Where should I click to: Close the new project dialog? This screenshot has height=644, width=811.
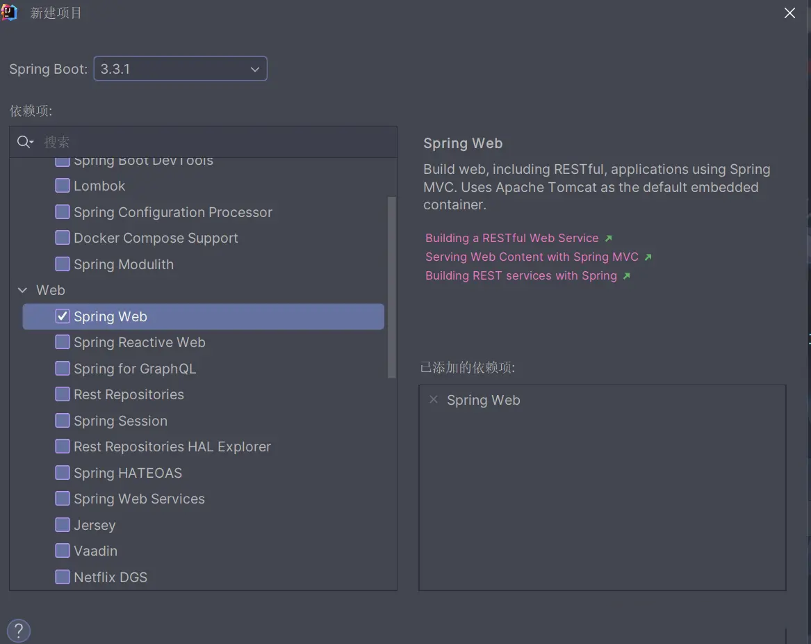[x=789, y=13]
